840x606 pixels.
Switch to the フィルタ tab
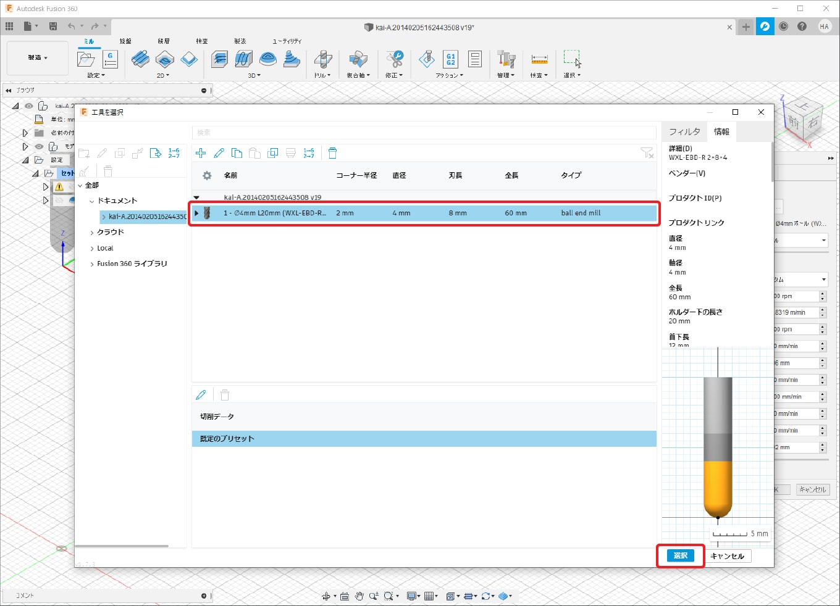tap(684, 131)
